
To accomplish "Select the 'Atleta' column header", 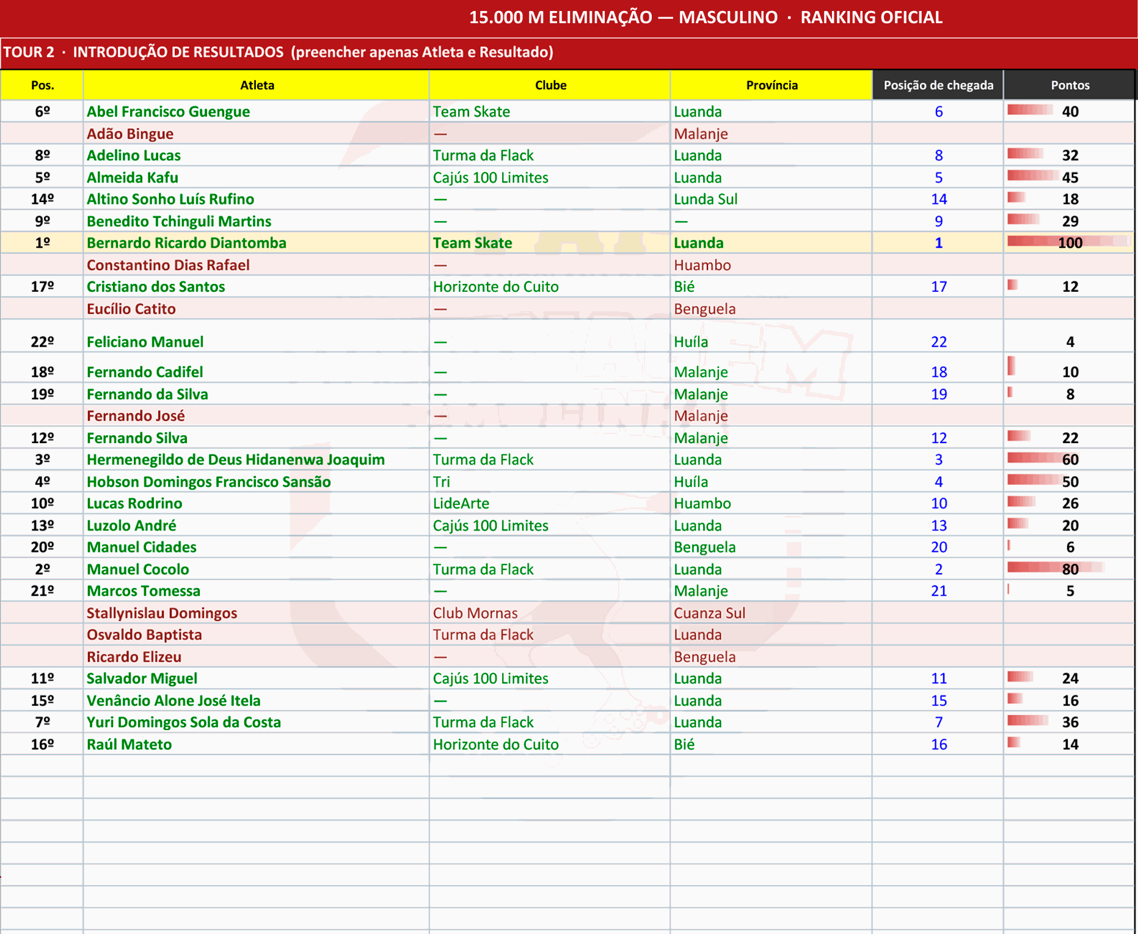I will point(257,85).
